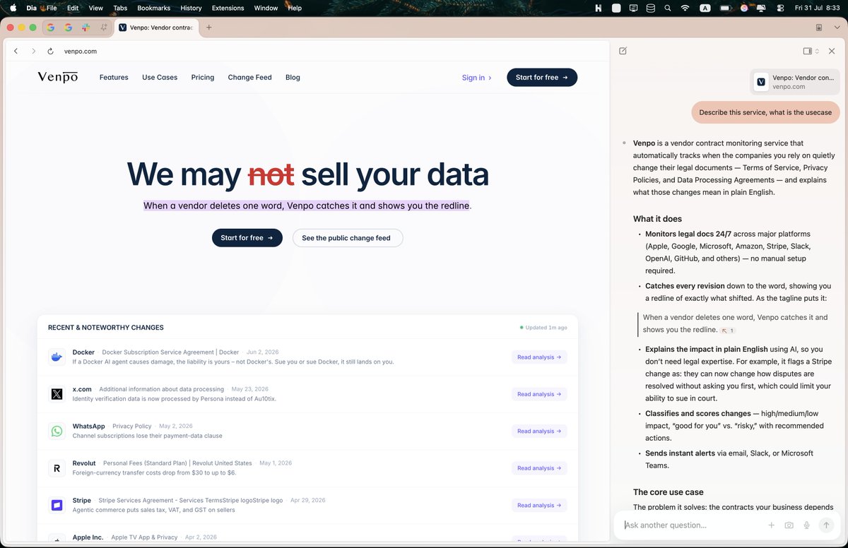The image size is (848, 548).
Task: Click 'RECENT & NOTEWORTHY CHANGES' heading
Action: click(106, 328)
